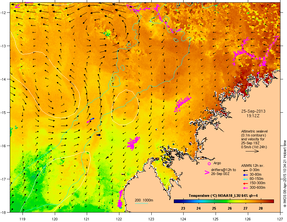
Task: Click the cyan 200 1000m isobath legend line
Action: pyautogui.click(x=141, y=203)
